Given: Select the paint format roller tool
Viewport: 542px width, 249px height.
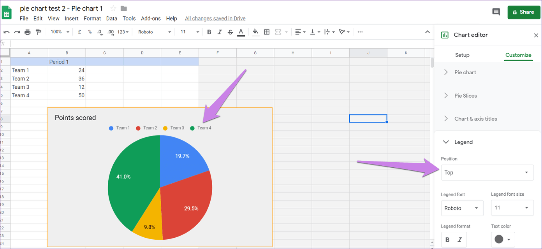Looking at the screenshot, I should click(38, 32).
